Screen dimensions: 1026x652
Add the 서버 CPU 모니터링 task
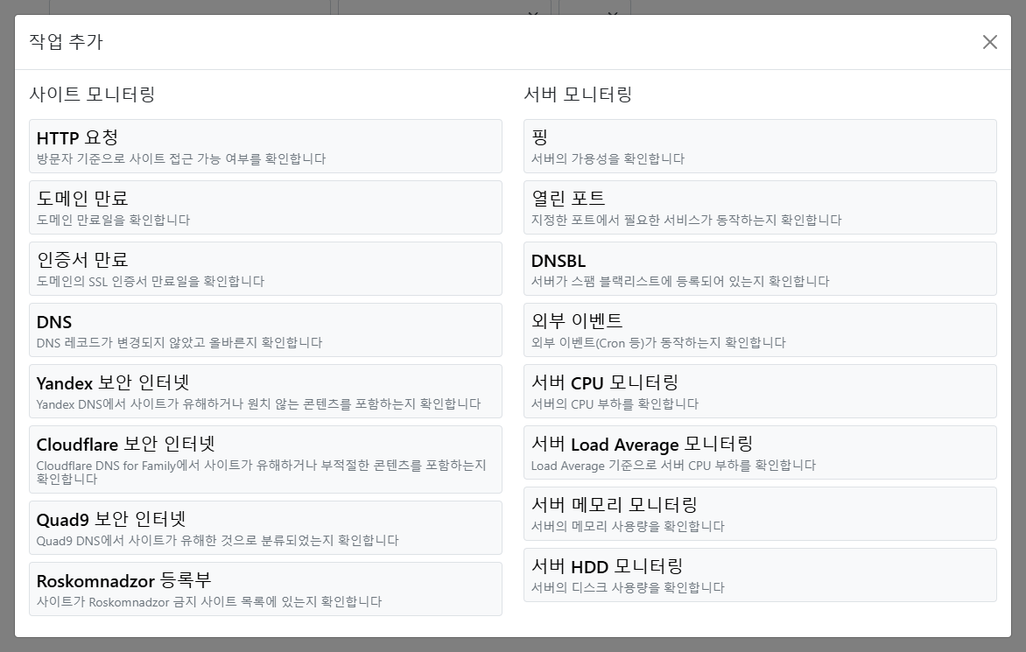click(x=760, y=390)
